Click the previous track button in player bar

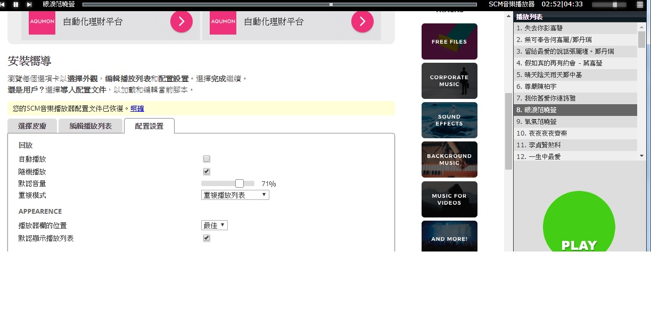[3, 4]
